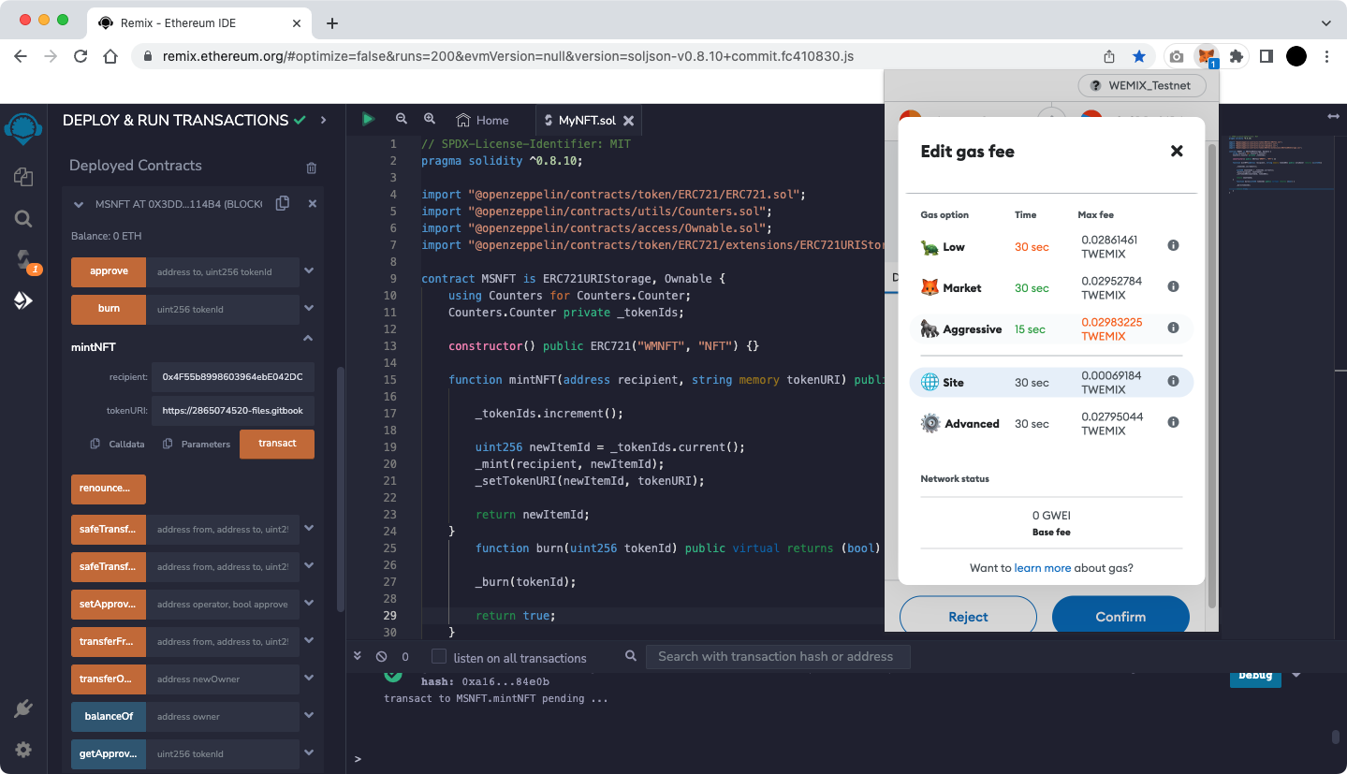Screen dimensions: 1347x774
Task: Expand the transferFrom function parameters
Action: [x=309, y=641]
